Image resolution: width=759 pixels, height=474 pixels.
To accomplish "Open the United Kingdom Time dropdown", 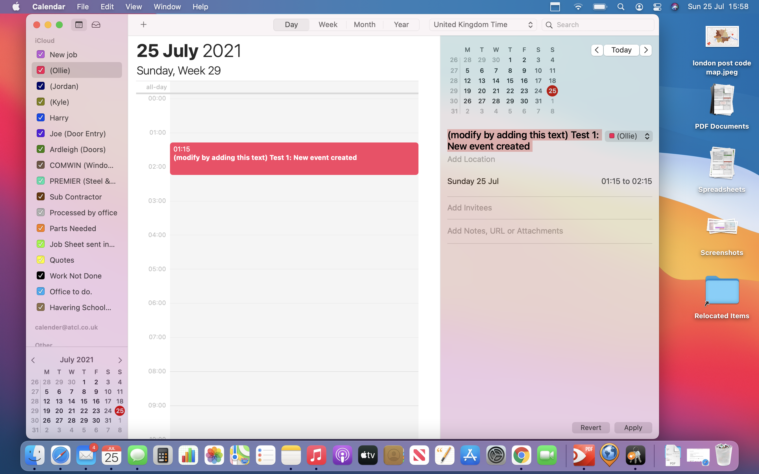I will (483, 25).
